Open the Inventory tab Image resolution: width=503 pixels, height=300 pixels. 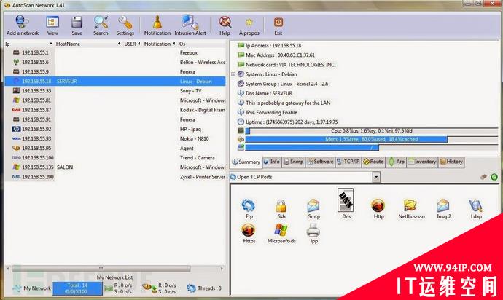coord(422,162)
